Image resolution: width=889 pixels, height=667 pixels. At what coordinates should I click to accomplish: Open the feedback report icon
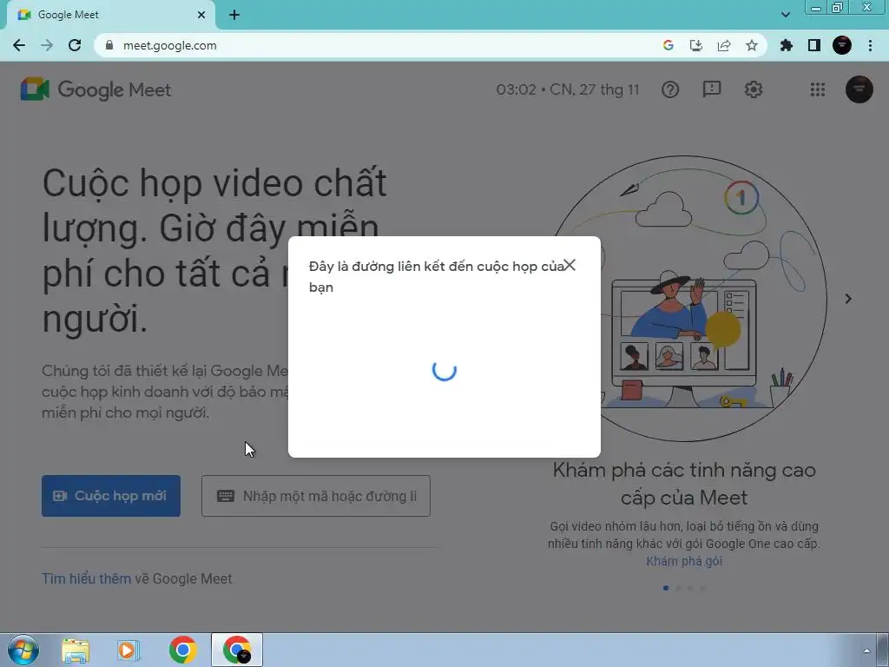[x=712, y=89]
